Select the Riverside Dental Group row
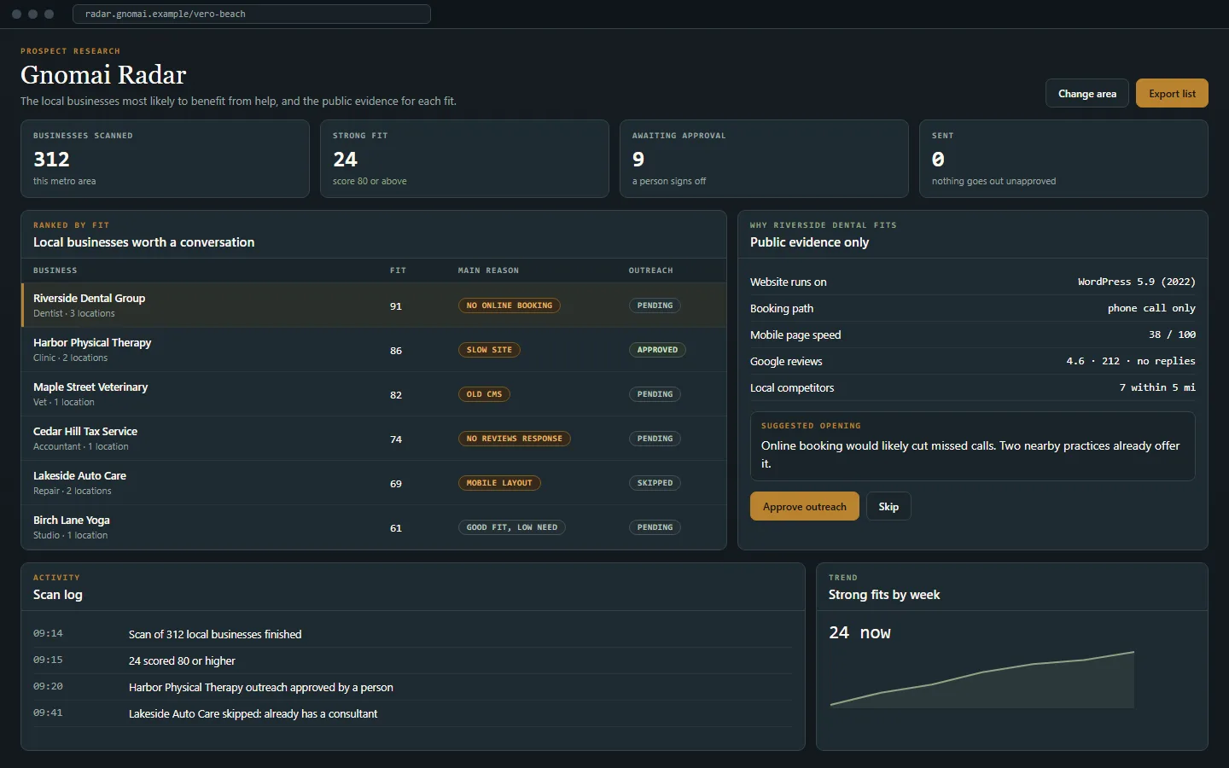 pyautogui.click(x=374, y=305)
